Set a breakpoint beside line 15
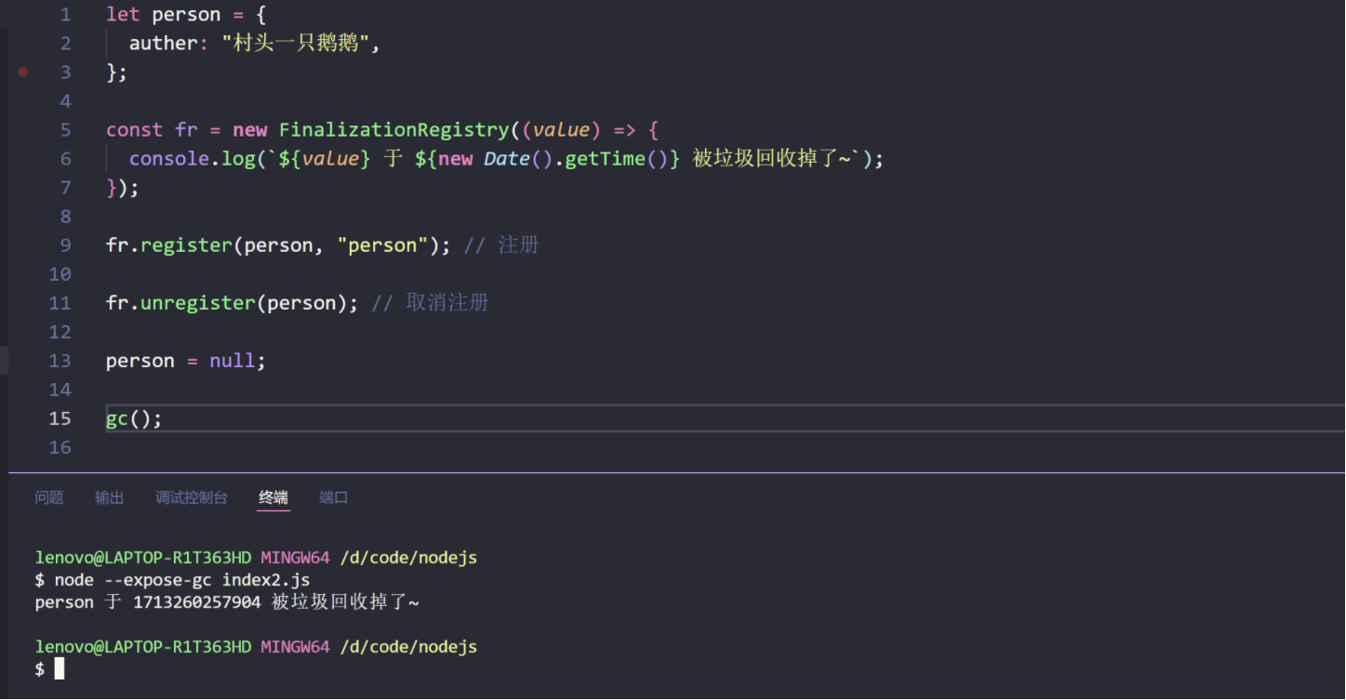Image resolution: width=1346 pixels, height=700 pixels. click(22, 418)
